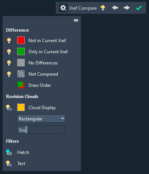
Task: Toggle Not Compared lightbulb visibility
Action: point(9,74)
